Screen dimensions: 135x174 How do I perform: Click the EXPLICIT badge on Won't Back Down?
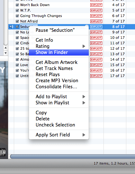(x=96, y=5)
